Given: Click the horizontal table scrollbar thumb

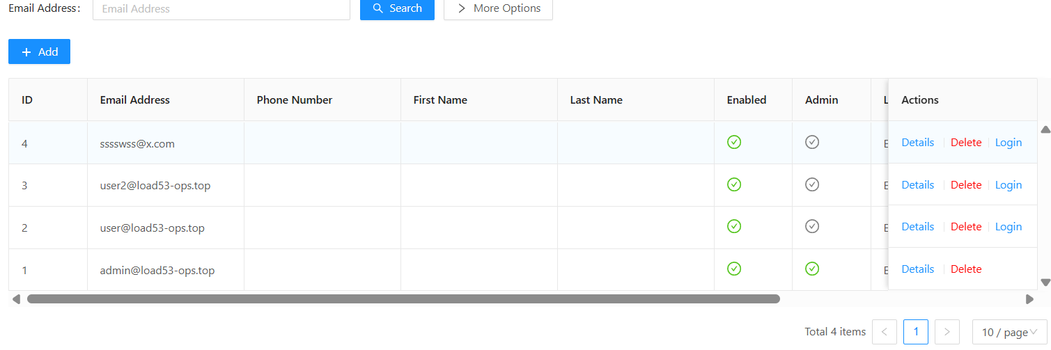Looking at the screenshot, I should tap(403, 299).
